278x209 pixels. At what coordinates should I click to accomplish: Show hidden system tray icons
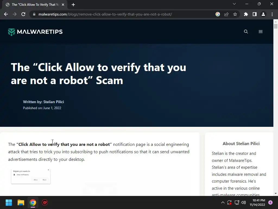[x=223, y=202]
